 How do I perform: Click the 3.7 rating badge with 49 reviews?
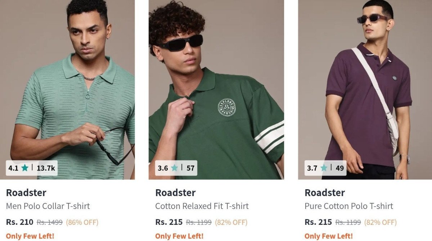pyautogui.click(x=325, y=168)
